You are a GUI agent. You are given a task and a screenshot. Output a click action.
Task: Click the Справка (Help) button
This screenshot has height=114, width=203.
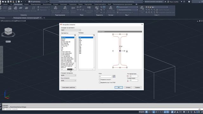click(x=137, y=87)
